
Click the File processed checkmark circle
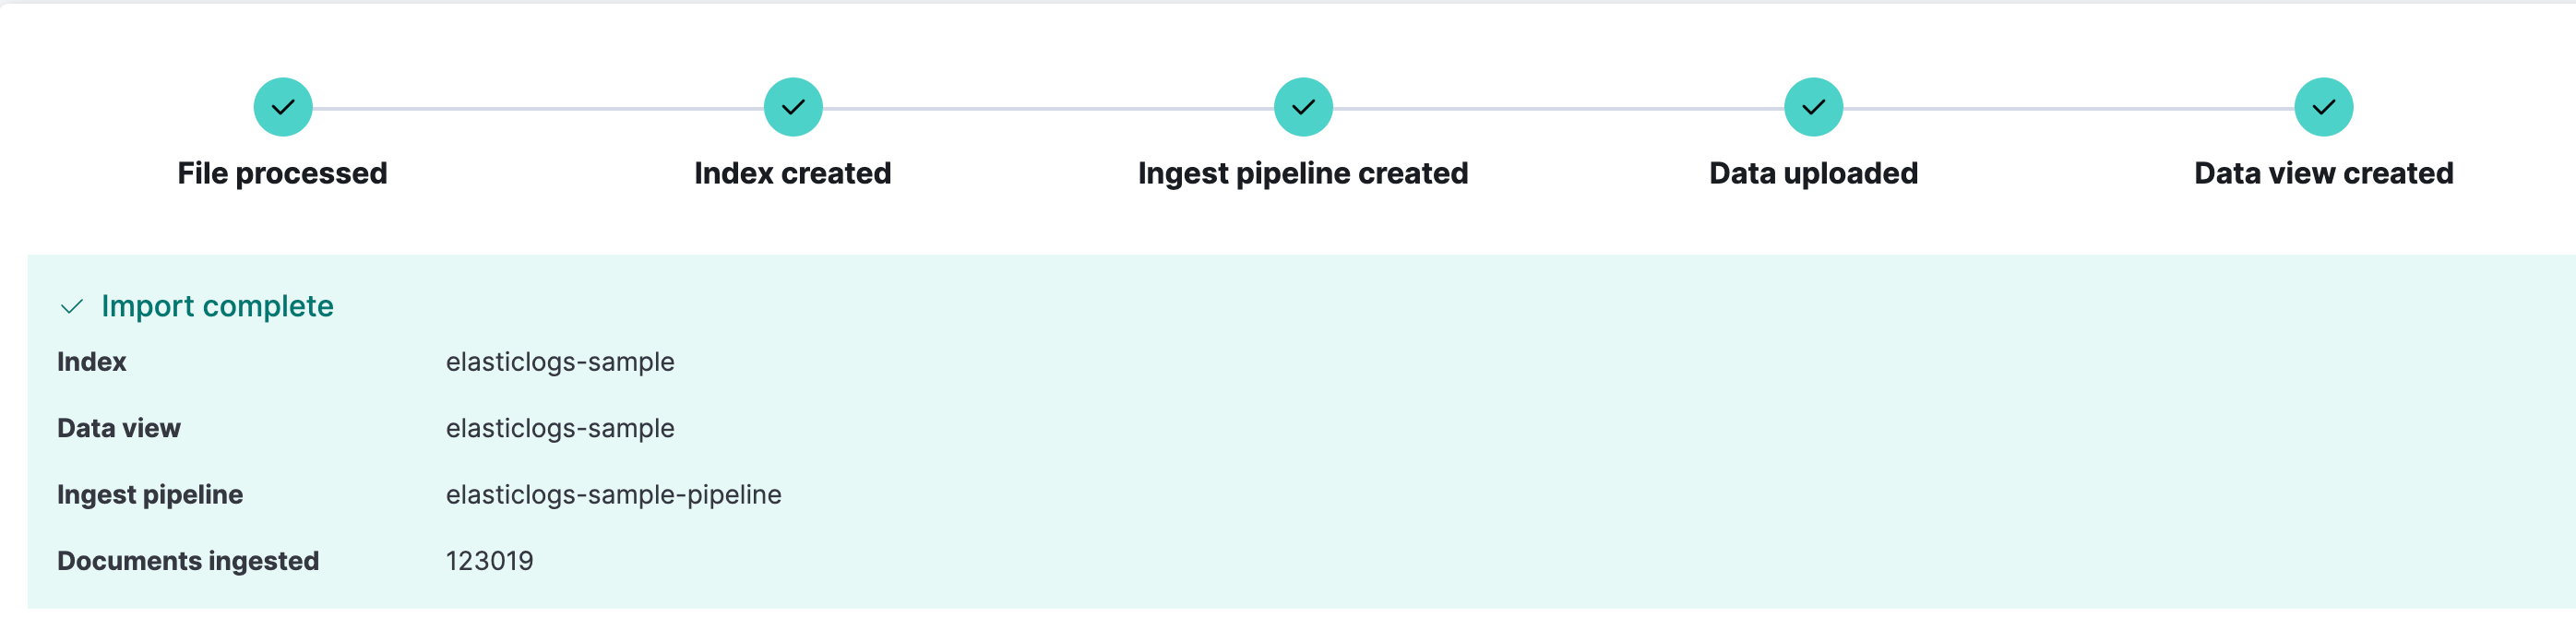283,107
